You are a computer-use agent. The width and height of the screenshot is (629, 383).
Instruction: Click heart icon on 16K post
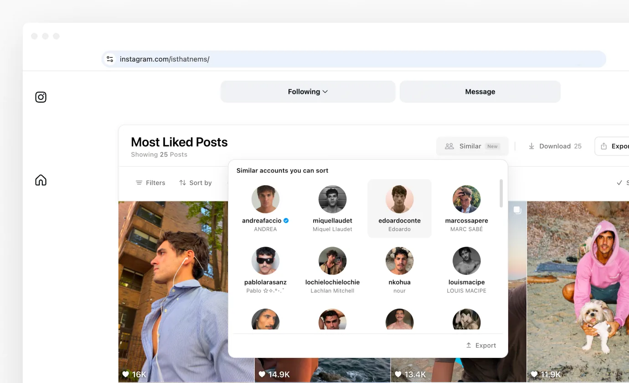pyautogui.click(x=126, y=374)
